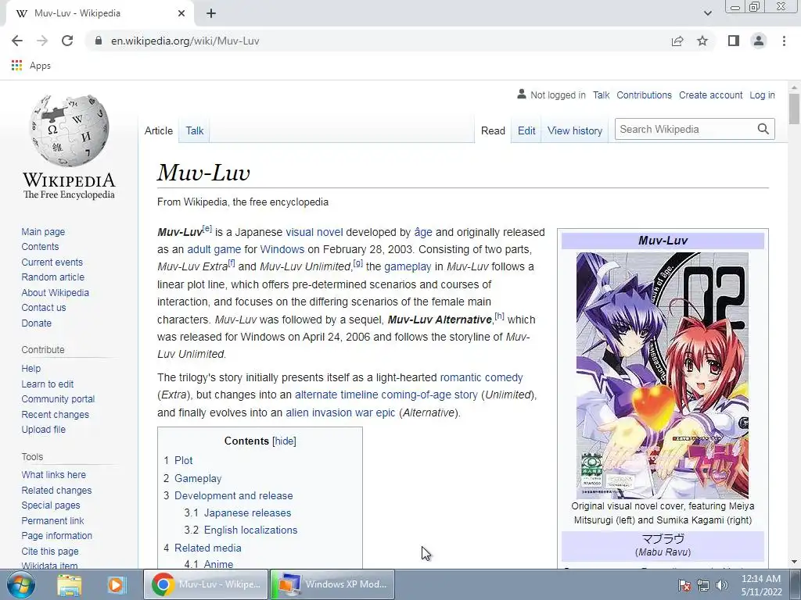Screen dimensions: 801x600
Task: Follow the visual novel link
Action: (x=314, y=232)
